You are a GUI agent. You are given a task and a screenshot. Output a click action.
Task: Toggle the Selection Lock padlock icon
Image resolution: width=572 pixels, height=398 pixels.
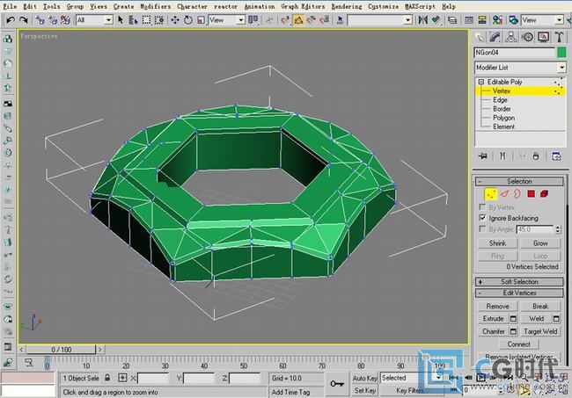pyautogui.click(x=107, y=378)
